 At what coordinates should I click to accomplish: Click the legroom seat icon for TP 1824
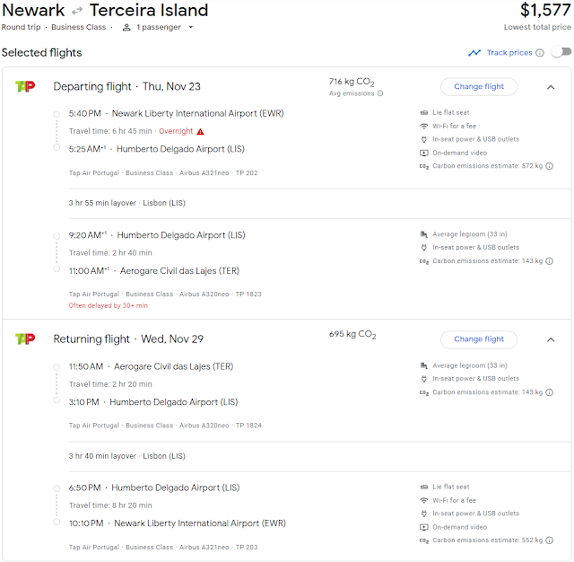[x=424, y=365]
